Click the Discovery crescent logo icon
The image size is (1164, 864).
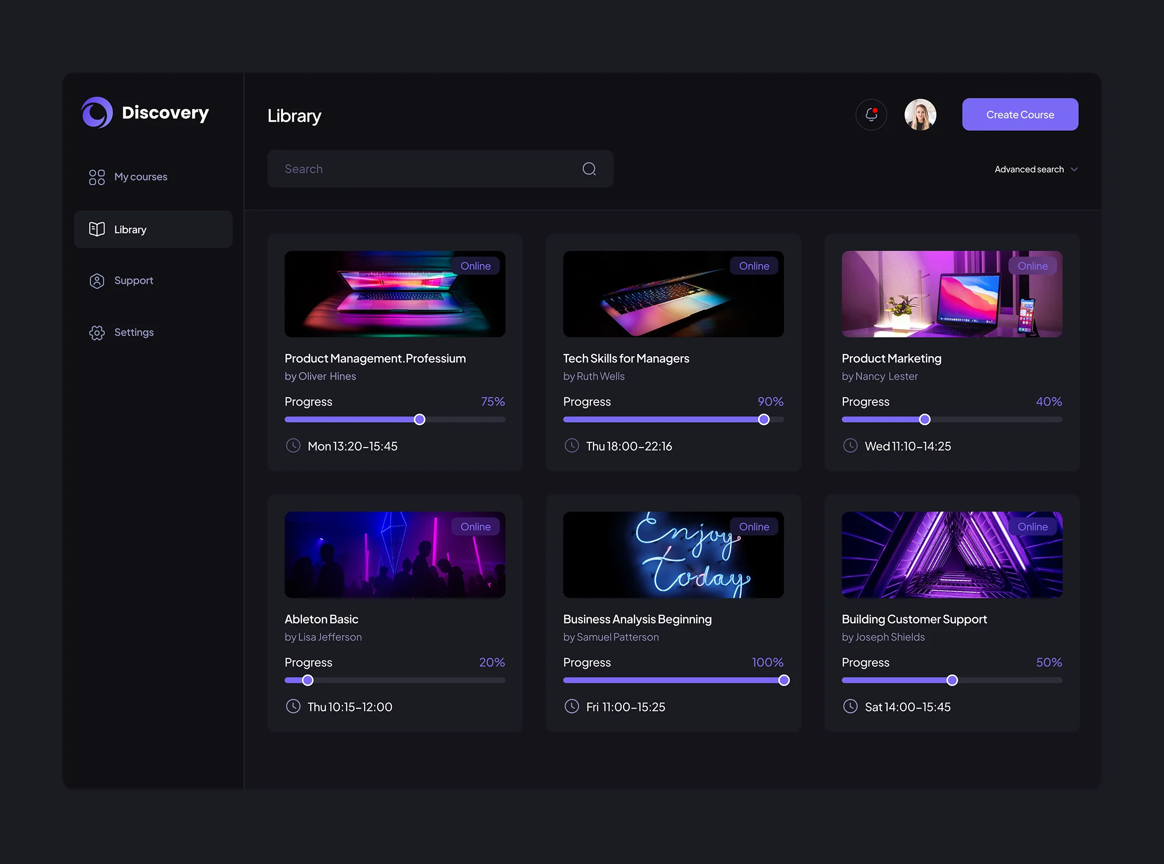pos(97,113)
